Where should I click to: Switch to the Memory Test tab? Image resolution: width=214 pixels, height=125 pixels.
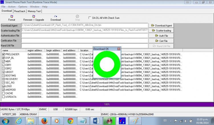34,11
